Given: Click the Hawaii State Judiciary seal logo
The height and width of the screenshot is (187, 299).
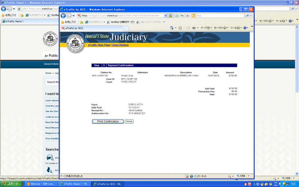Looking at the screenshot, I should (x=75, y=43).
